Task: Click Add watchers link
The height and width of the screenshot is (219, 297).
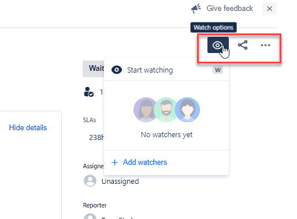Action: (x=145, y=163)
